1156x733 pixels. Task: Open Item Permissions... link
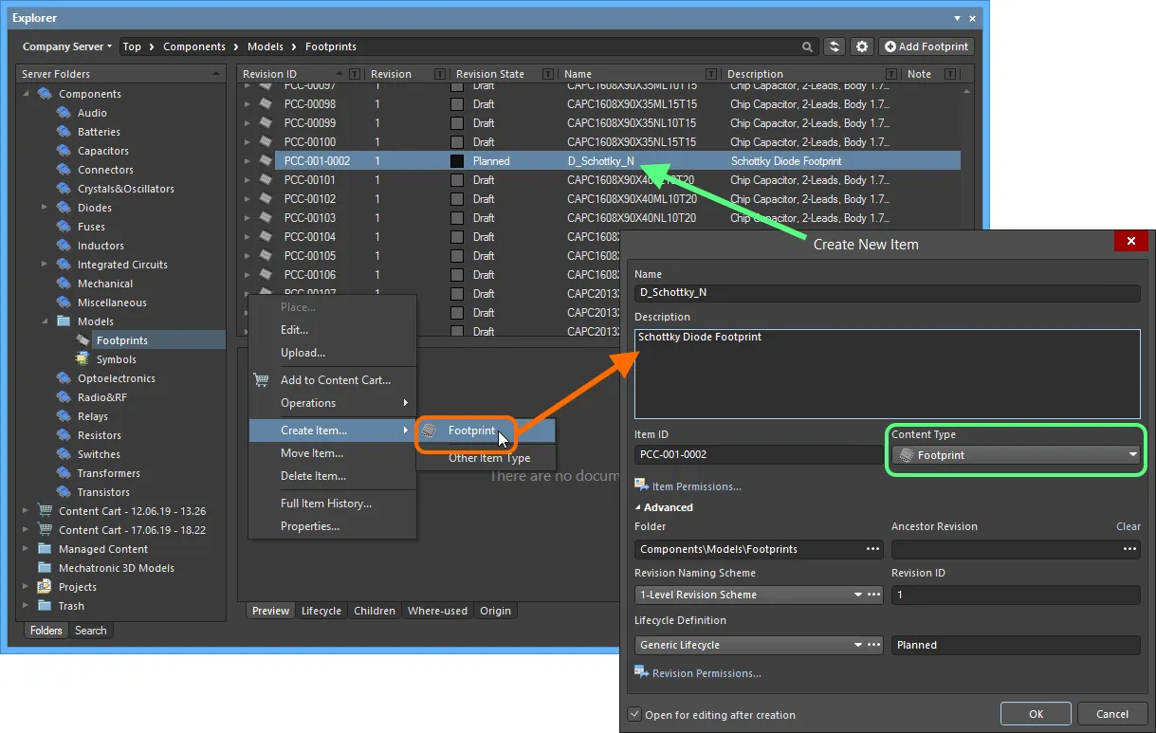tap(696, 486)
